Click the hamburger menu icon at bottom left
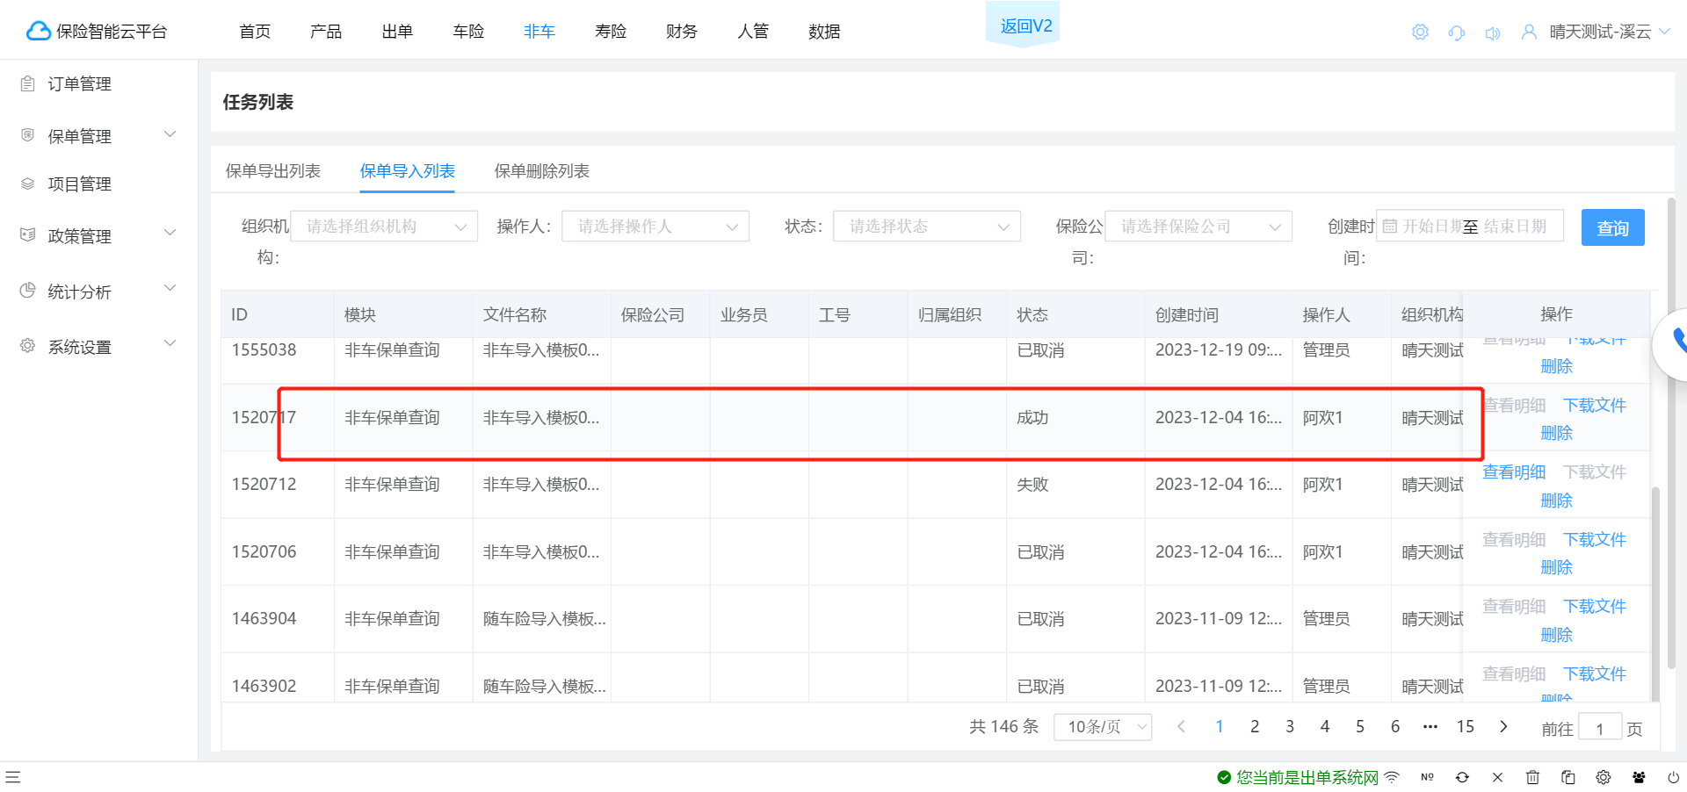The image size is (1687, 792). [x=13, y=777]
